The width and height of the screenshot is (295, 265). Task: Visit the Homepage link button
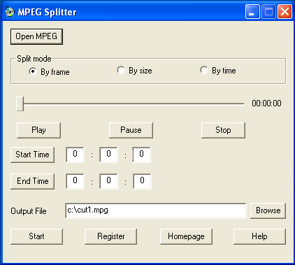pos(186,236)
